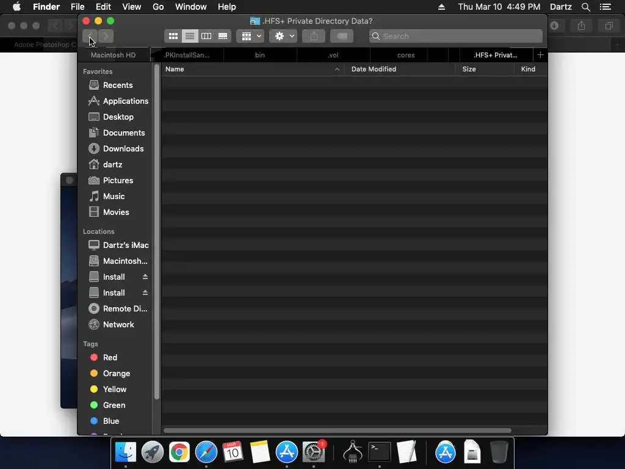This screenshot has height=469, width=625.
Task: Switch to the Macintosh HD tab
Action: pyautogui.click(x=114, y=55)
